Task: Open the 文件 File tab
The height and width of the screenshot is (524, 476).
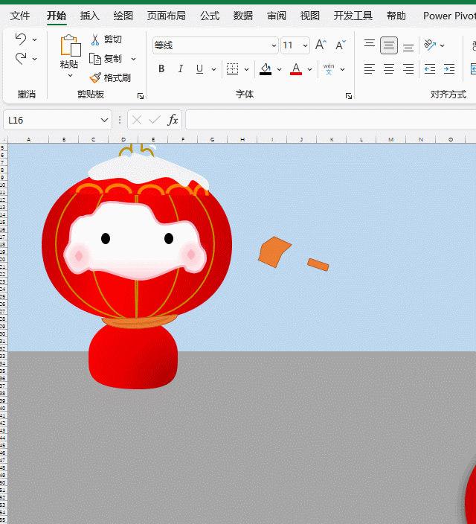Action: 20,16
